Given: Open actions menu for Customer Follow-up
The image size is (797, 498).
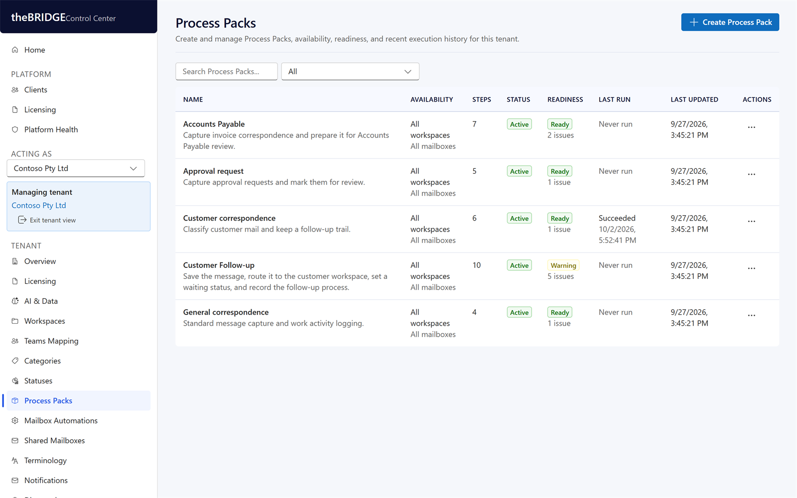Looking at the screenshot, I should 751,268.
